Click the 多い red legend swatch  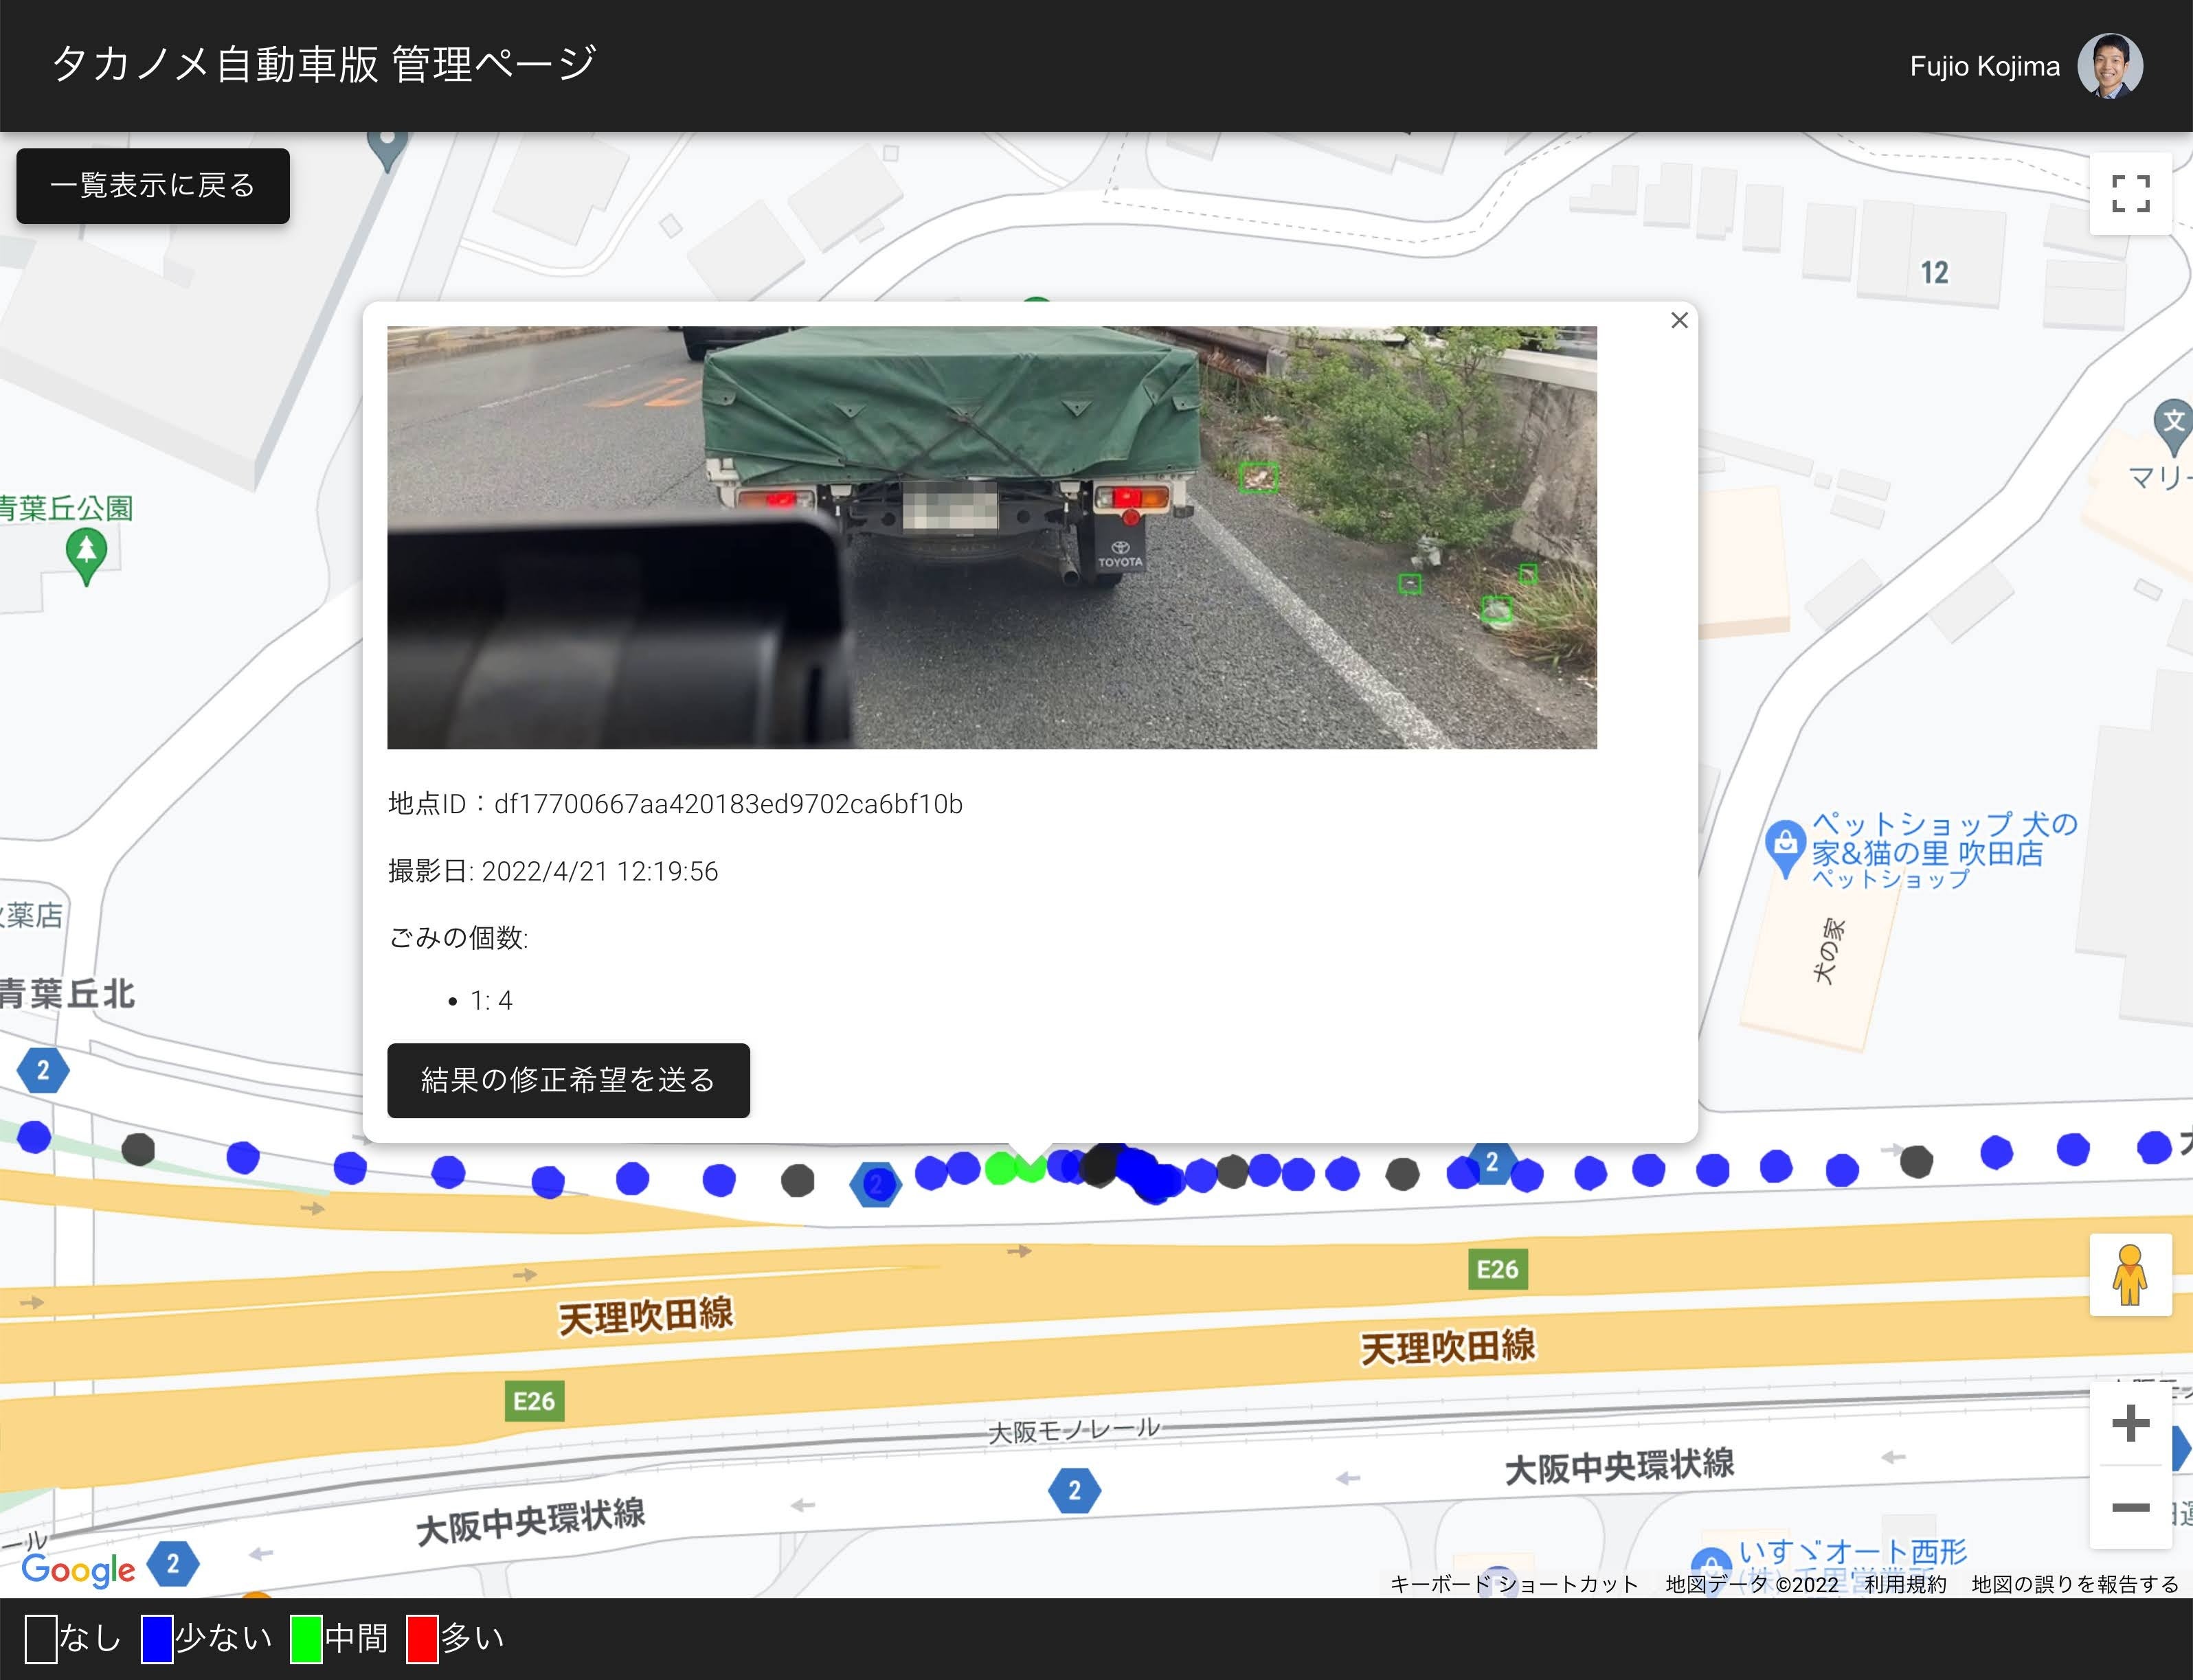(x=422, y=1639)
